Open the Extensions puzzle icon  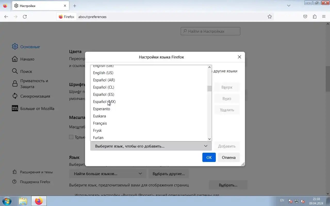[315, 17]
